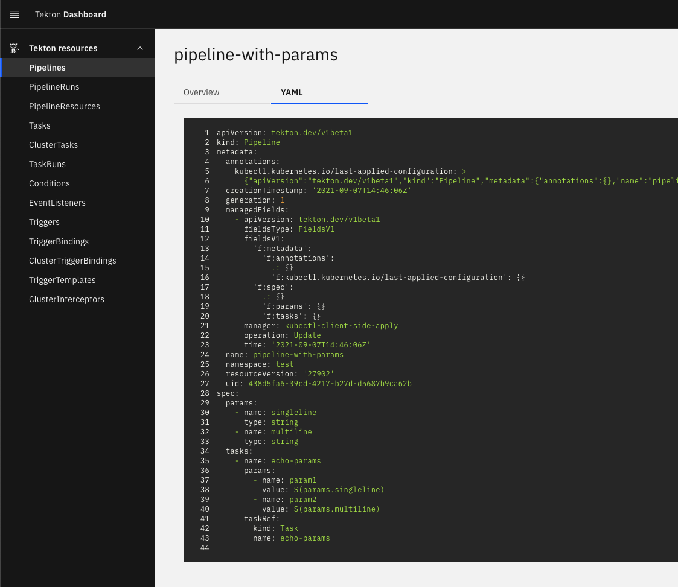Image resolution: width=678 pixels, height=587 pixels.
Task: Click taskRef name 'echo-params' on line 43
Action: tap(305, 538)
